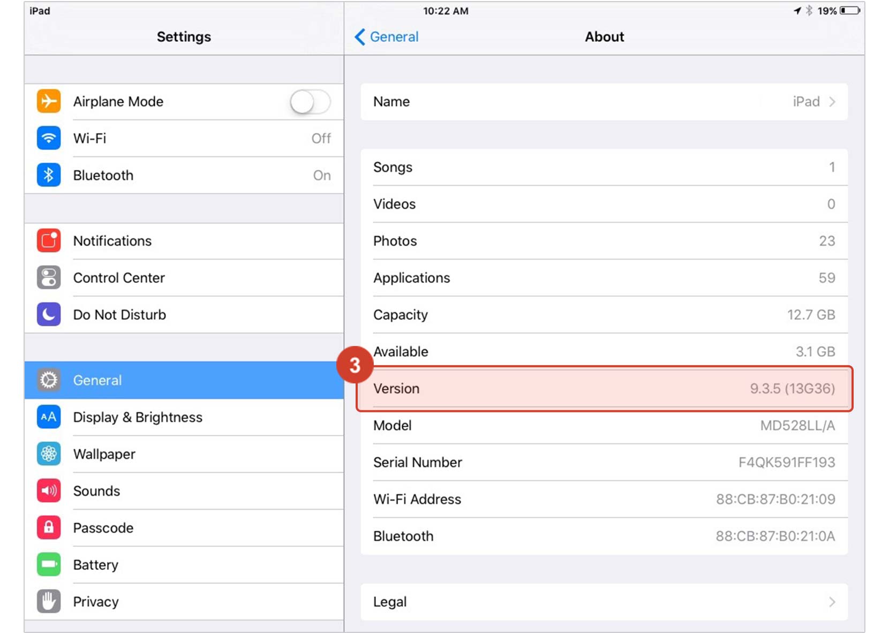Click the Passcode lock icon
Image resolution: width=889 pixels, height=633 pixels.
coord(49,527)
